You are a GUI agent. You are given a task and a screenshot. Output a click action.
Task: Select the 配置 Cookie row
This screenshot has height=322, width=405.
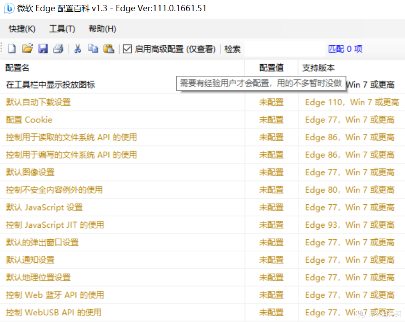click(202, 120)
